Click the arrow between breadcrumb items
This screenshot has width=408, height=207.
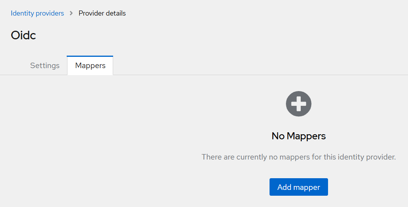71,13
